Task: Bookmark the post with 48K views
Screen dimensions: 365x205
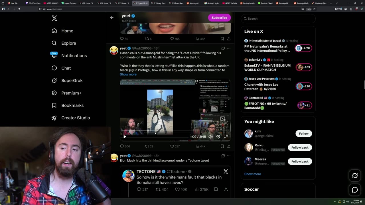Action: click(x=222, y=39)
